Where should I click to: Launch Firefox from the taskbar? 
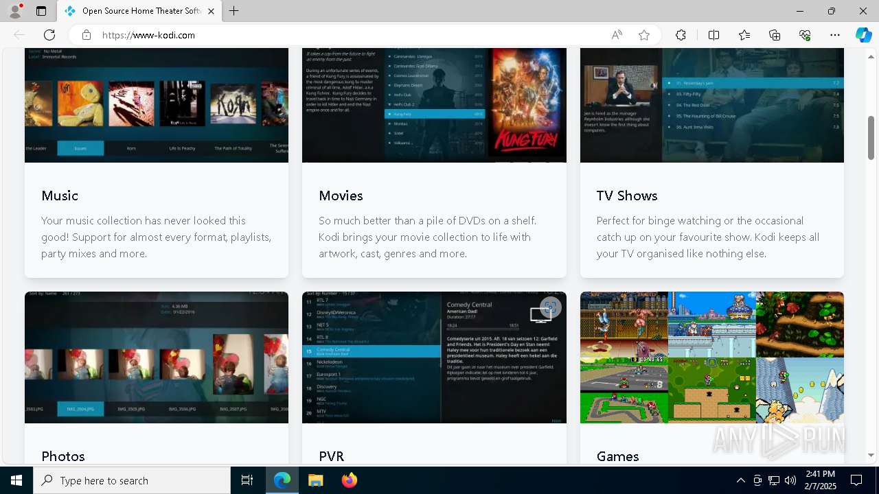pos(349,480)
